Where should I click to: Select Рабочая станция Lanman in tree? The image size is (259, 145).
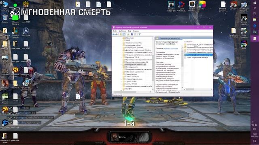[135, 72]
